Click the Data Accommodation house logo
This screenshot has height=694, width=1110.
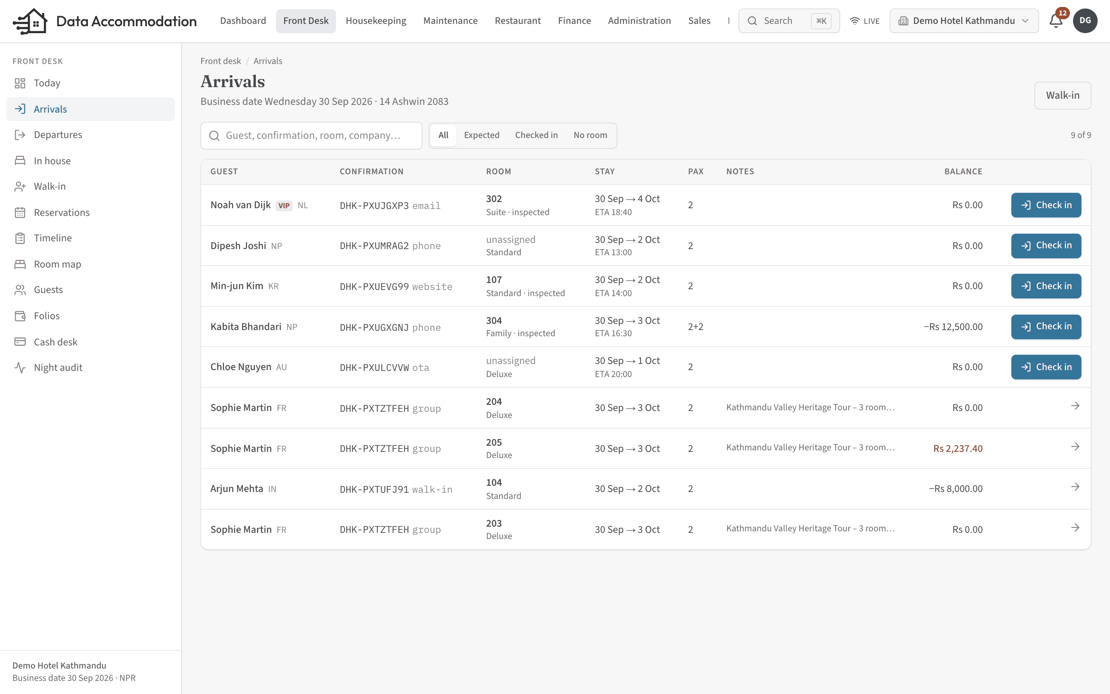click(30, 21)
